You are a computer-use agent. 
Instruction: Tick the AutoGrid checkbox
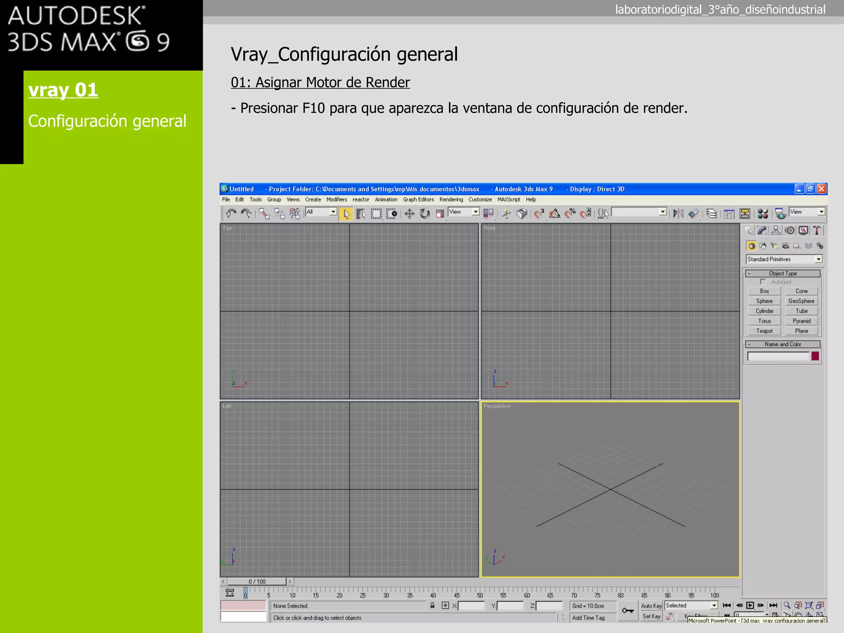763,282
